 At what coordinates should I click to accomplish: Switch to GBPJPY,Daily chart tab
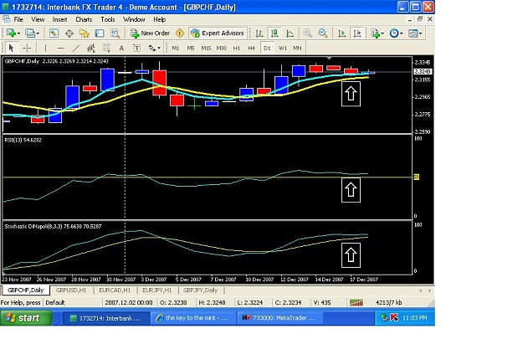pyautogui.click(x=201, y=290)
